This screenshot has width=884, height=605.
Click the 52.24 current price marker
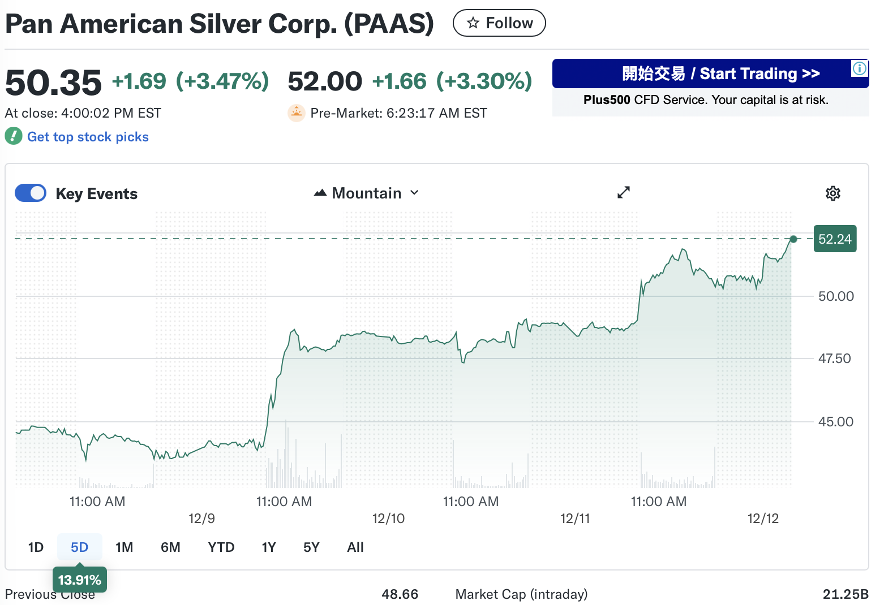click(835, 239)
